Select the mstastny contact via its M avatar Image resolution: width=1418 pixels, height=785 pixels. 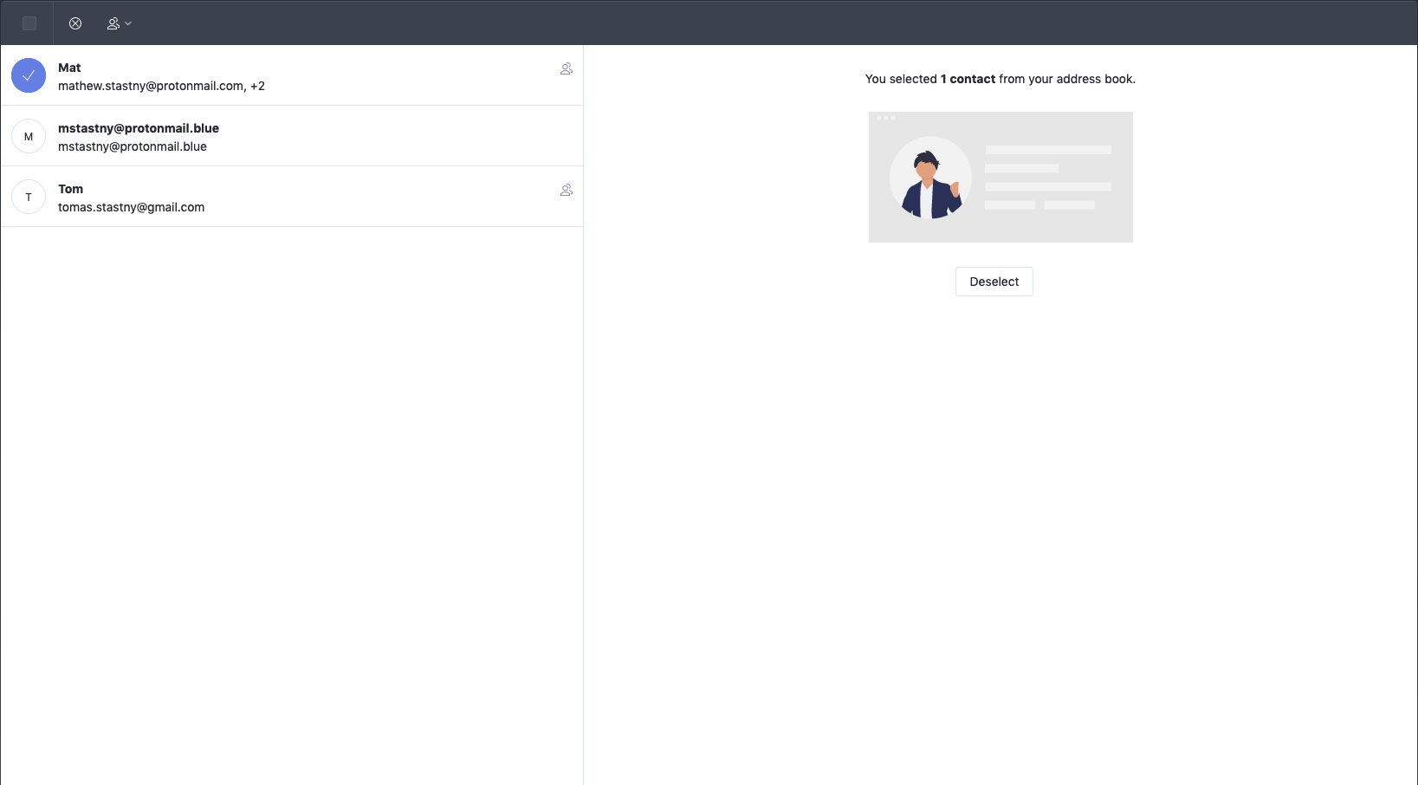click(x=29, y=136)
